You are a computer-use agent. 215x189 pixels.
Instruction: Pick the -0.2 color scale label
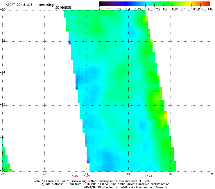coord(164,9)
